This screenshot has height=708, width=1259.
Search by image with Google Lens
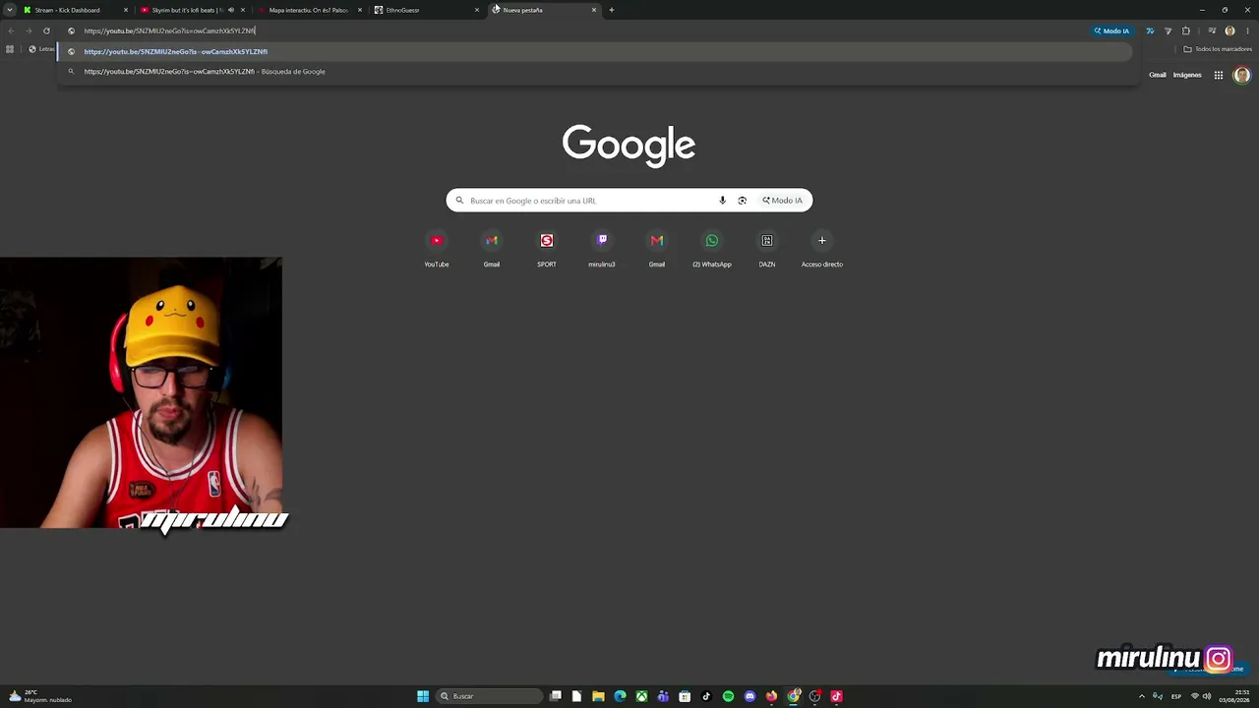tap(742, 201)
